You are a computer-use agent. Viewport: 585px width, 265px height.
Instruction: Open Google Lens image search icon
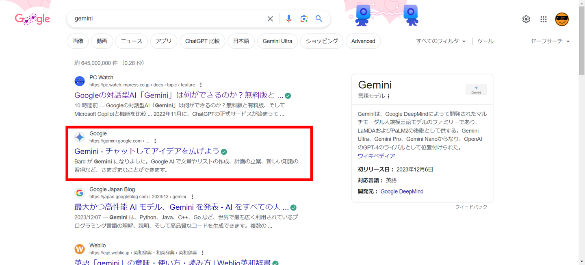click(304, 19)
